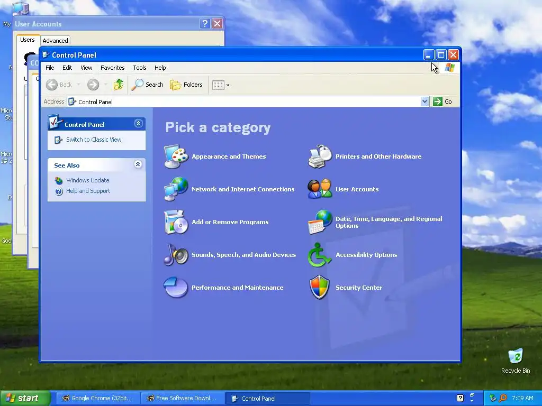The width and height of the screenshot is (542, 406).
Task: Click the Help and Support question icon
Action: coord(59,191)
